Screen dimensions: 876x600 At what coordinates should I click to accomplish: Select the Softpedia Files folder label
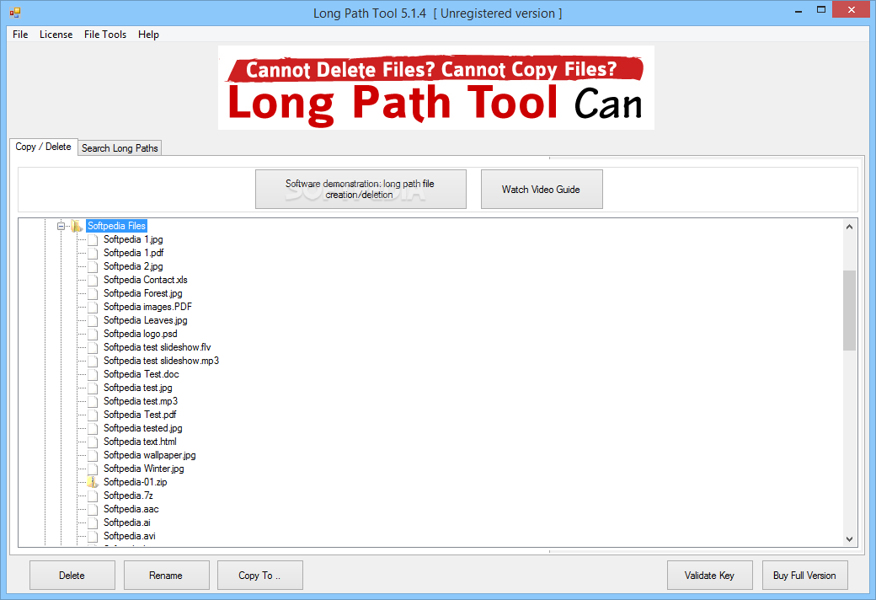pos(116,226)
